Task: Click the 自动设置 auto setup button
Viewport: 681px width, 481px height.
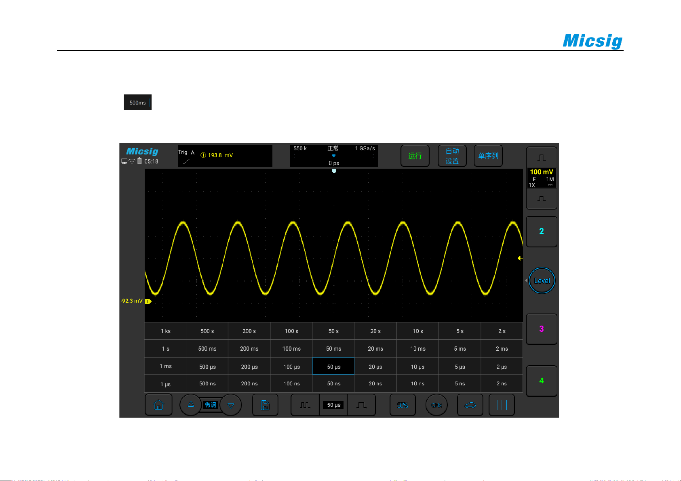Action: [x=452, y=156]
